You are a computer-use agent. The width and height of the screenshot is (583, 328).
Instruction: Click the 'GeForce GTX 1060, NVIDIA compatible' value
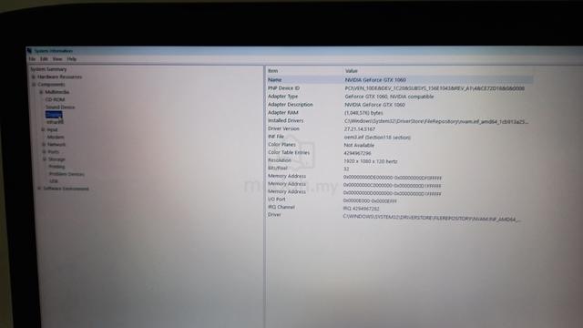tap(389, 97)
